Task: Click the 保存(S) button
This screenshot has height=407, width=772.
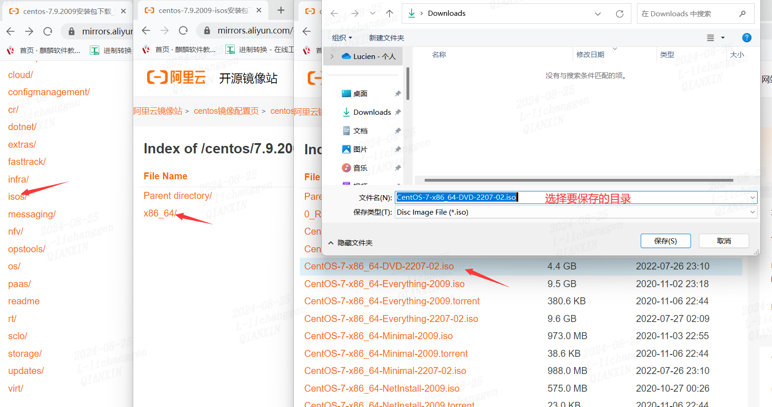Action: 665,241
